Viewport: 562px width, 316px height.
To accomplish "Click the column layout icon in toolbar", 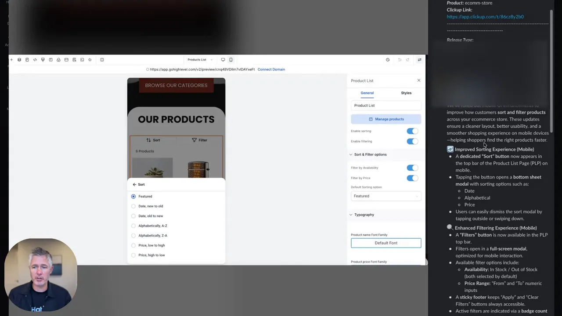I will click(x=102, y=60).
